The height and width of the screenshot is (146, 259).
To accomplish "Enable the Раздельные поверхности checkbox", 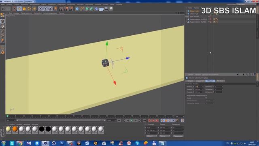I will [x=206, y=96].
